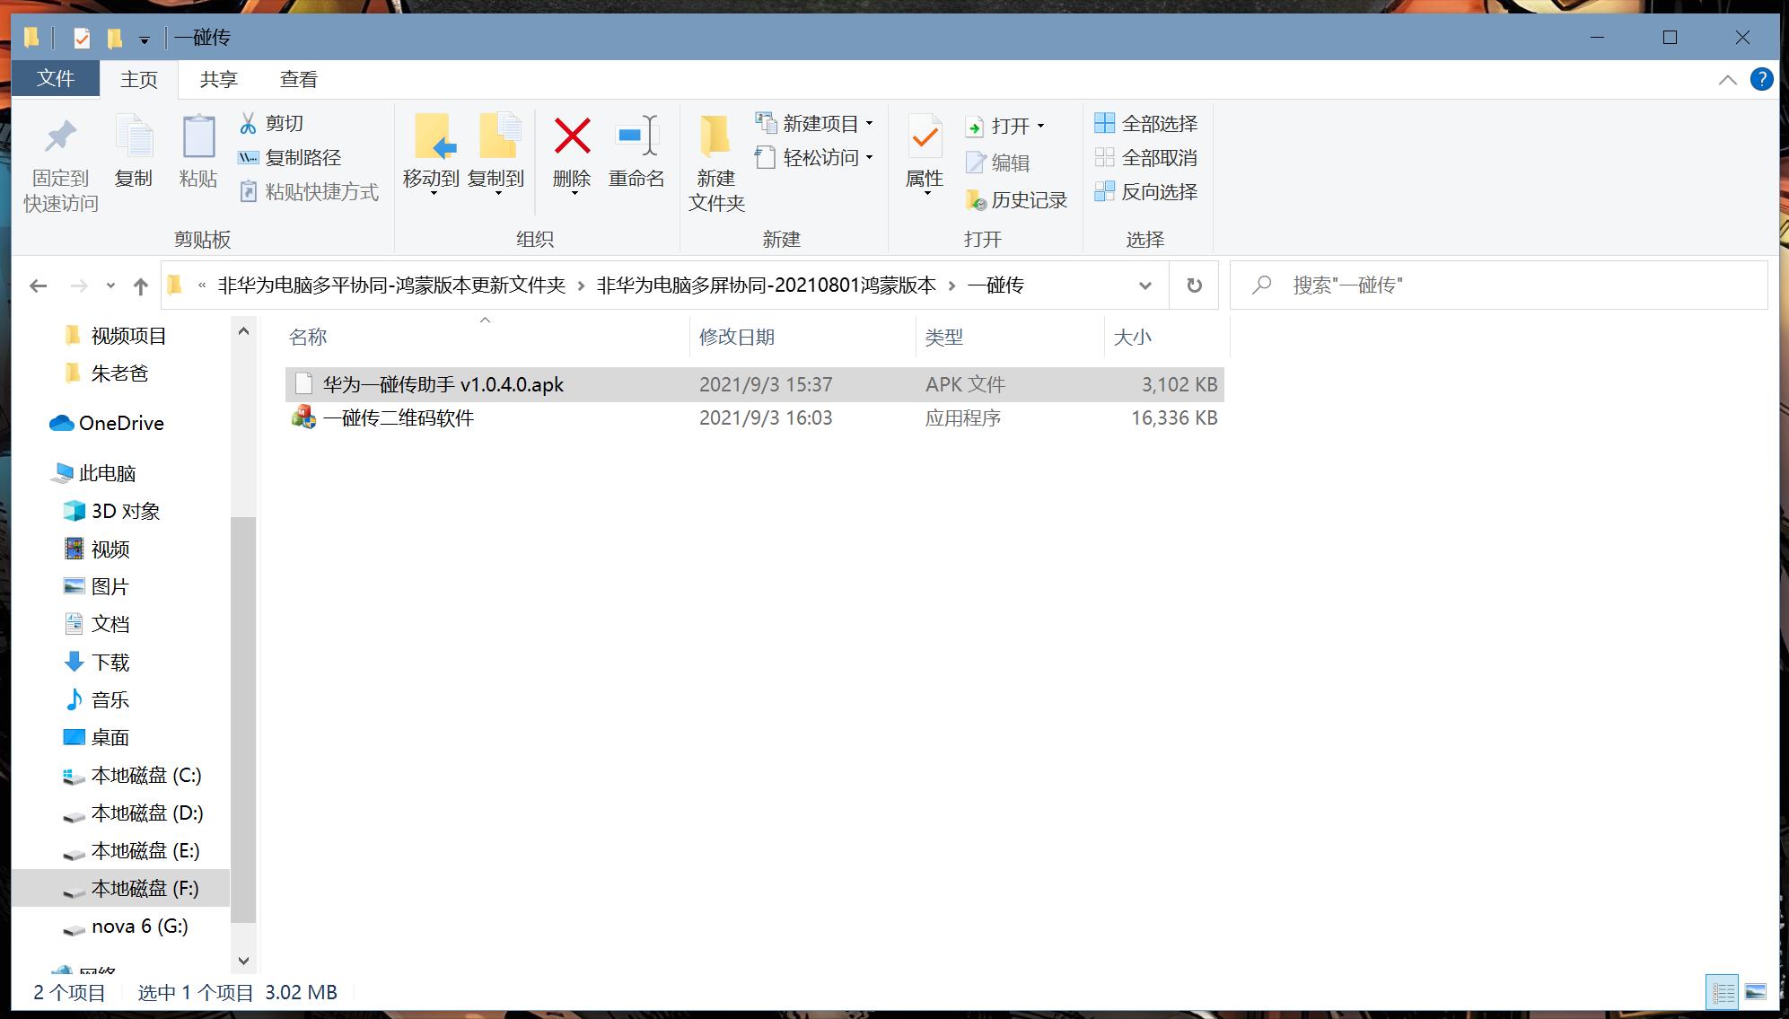The width and height of the screenshot is (1789, 1019).
Task: Collapse the sidebar with its scrollbar arrow
Action: click(x=243, y=960)
